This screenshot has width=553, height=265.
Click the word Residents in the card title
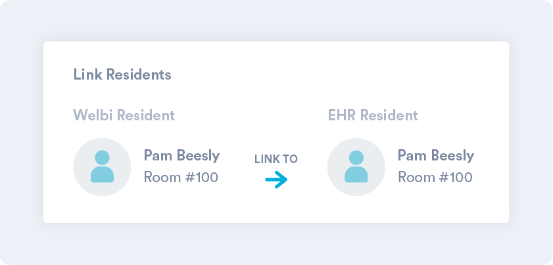pyautogui.click(x=139, y=75)
